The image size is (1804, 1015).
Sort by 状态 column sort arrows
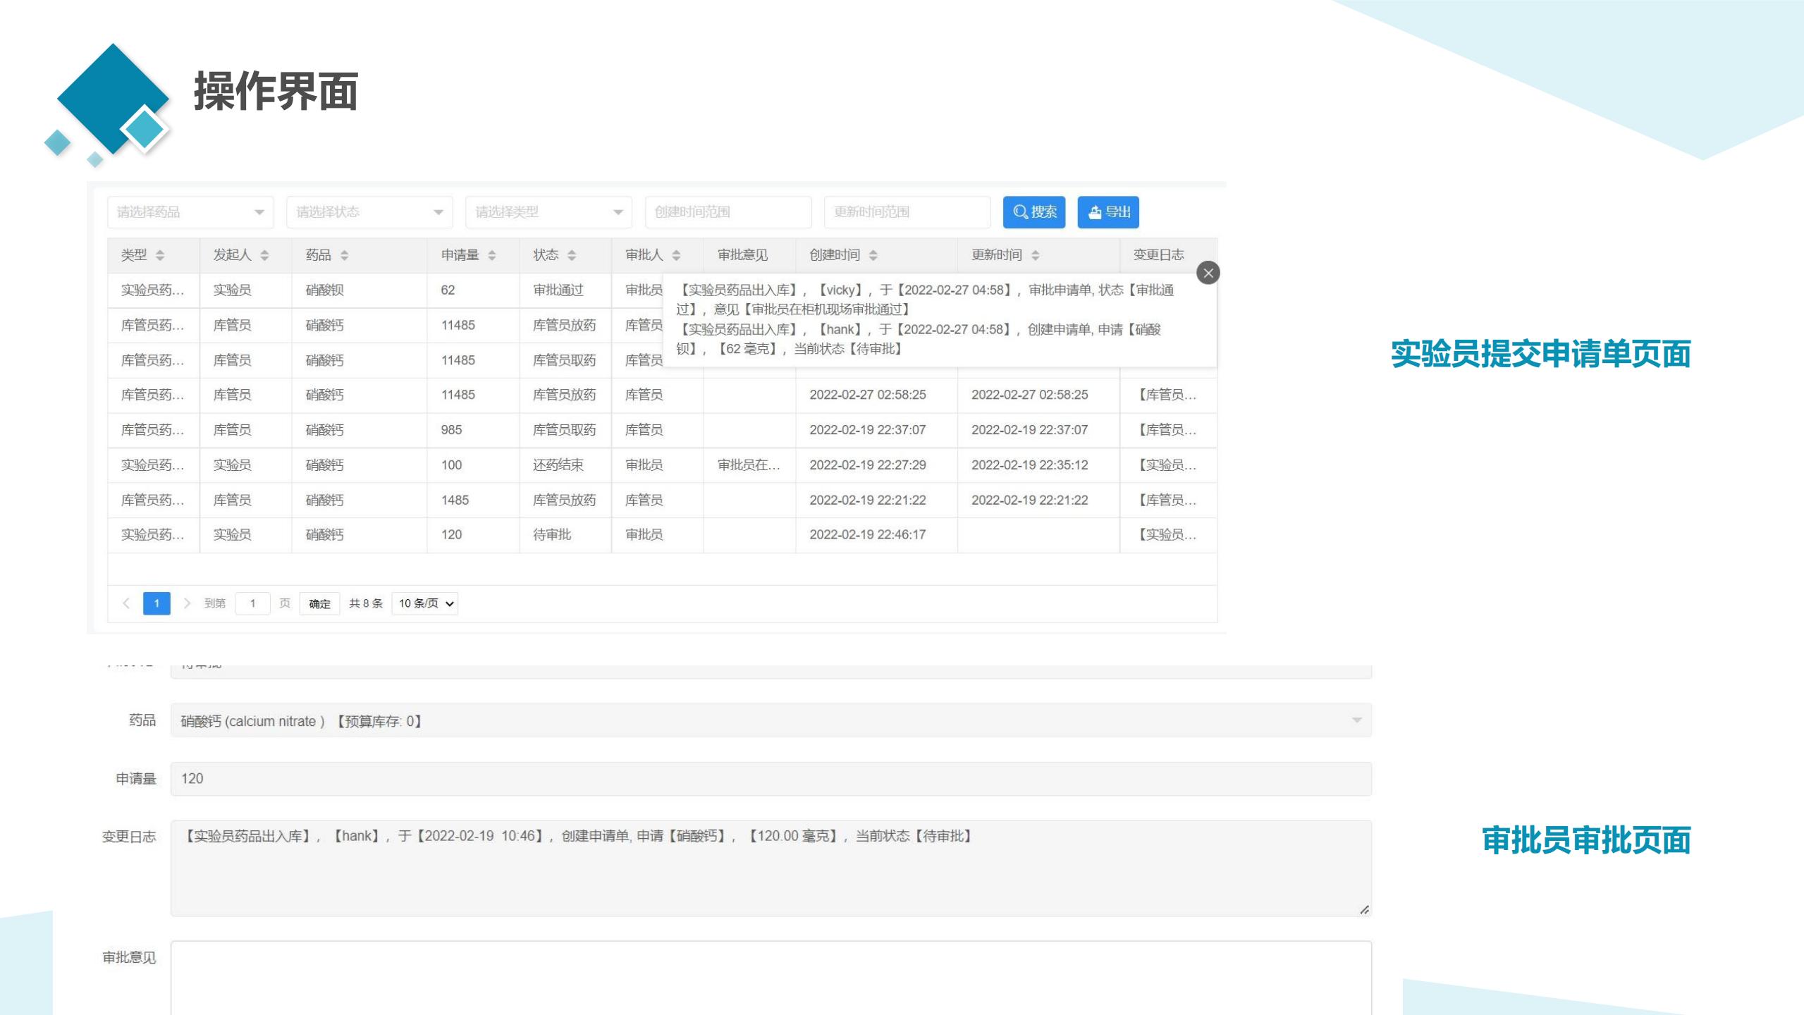tap(572, 255)
